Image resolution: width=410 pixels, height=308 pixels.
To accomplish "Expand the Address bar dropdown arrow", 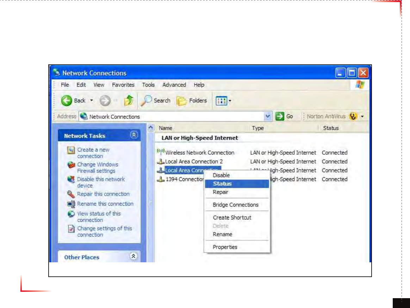I will (x=267, y=116).
